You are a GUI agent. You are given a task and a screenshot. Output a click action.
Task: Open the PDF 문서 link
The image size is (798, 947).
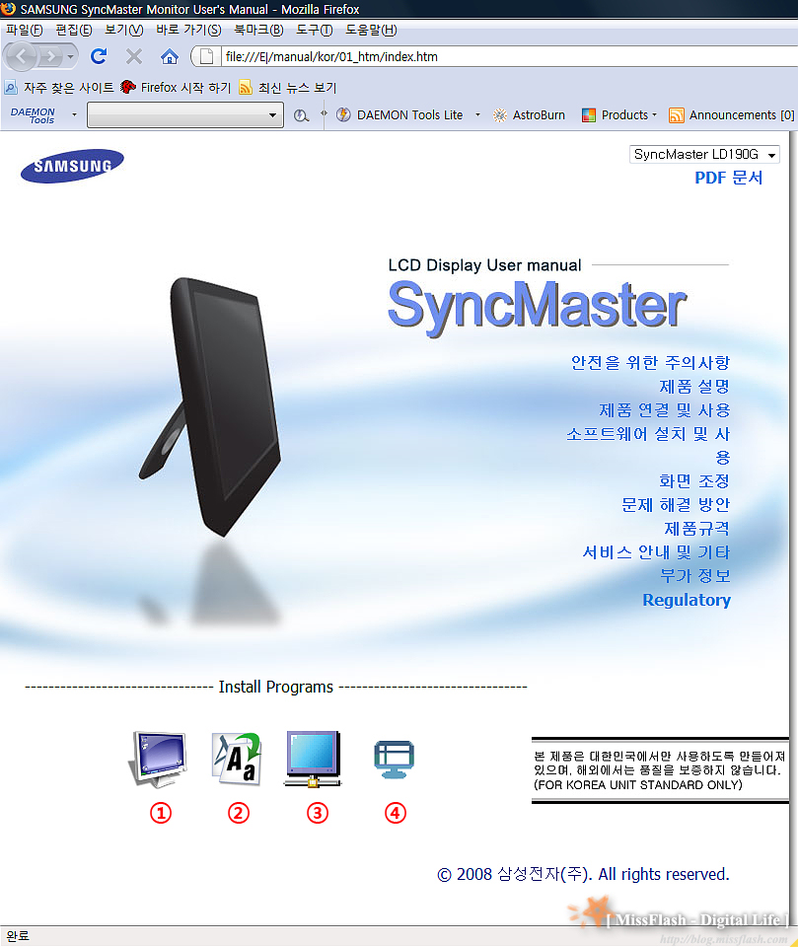pos(729,178)
